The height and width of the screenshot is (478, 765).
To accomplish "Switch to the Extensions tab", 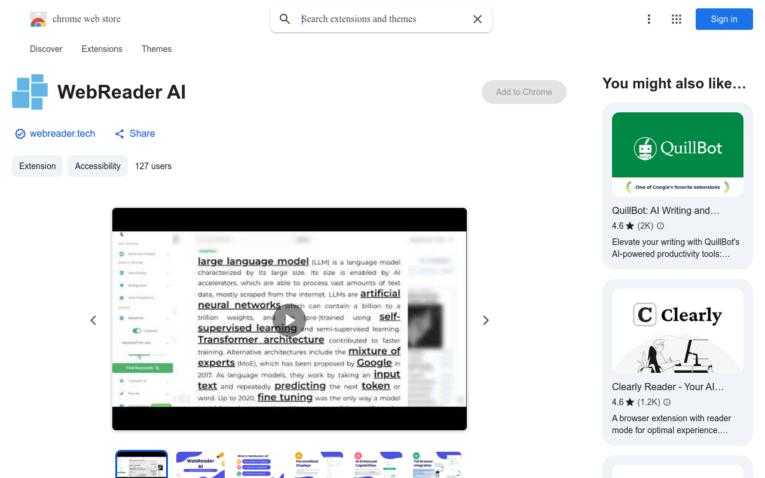I will point(102,49).
